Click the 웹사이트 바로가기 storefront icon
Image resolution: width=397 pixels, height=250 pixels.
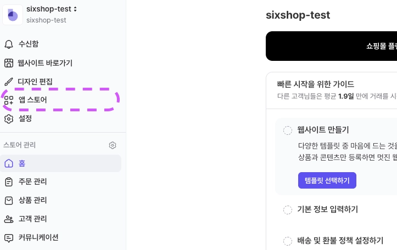[x=8, y=63]
